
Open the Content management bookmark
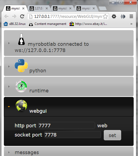tap(48, 24)
